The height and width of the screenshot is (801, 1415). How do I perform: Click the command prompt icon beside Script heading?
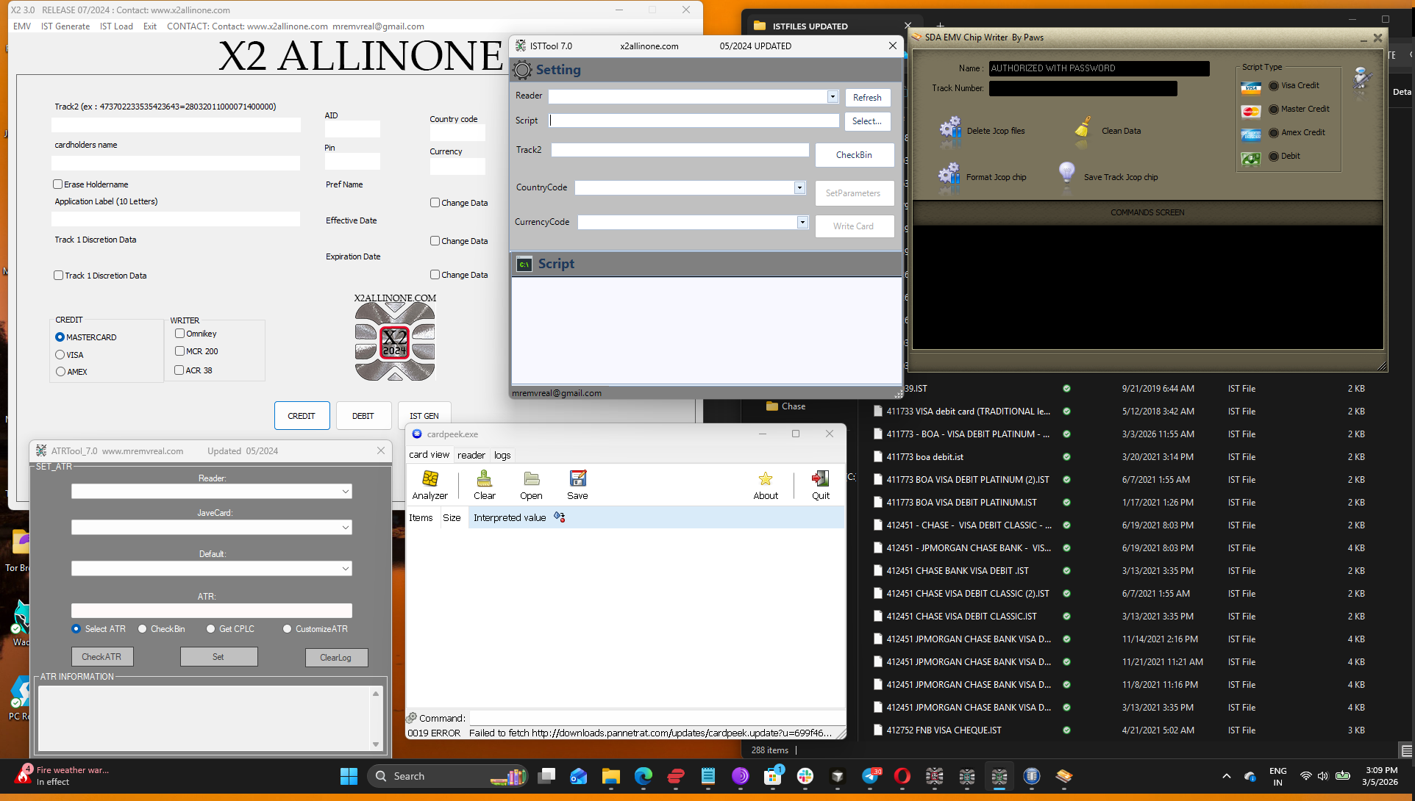click(x=524, y=265)
